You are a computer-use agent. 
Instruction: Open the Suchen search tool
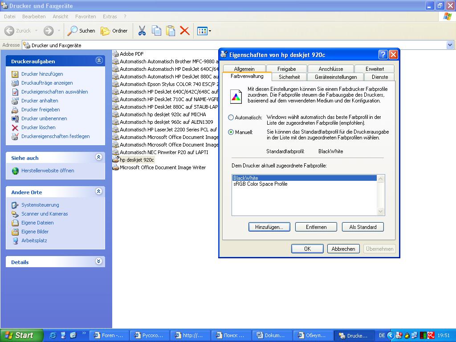point(81,31)
